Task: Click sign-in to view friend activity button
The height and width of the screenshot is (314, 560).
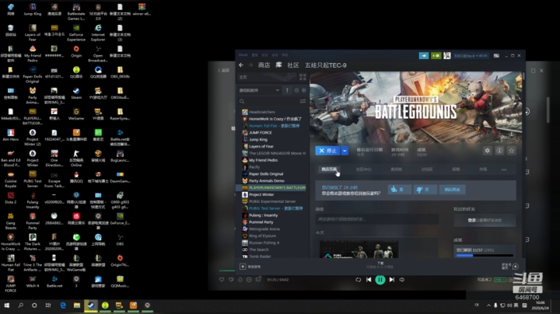Action: coord(485,220)
